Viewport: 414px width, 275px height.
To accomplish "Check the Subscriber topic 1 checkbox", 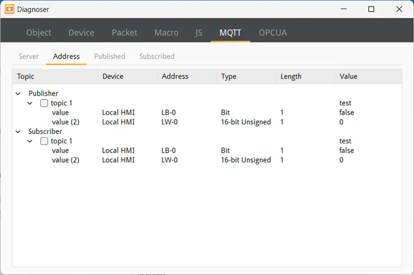I will (x=44, y=141).
